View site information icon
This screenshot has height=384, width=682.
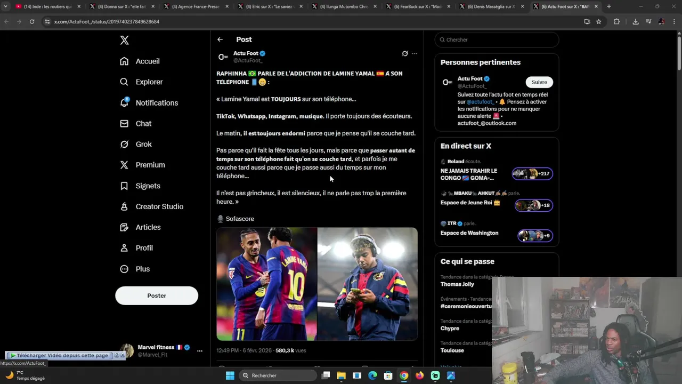coord(47,21)
